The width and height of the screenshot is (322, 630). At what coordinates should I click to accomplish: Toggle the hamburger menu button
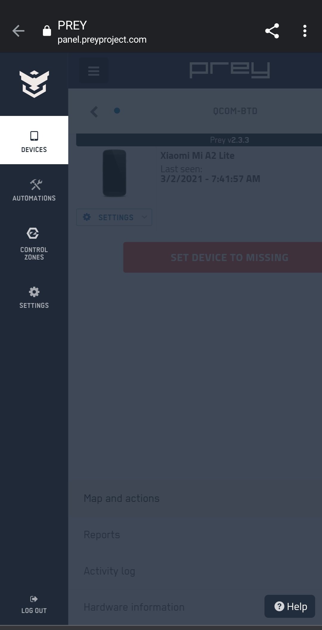[x=94, y=71]
